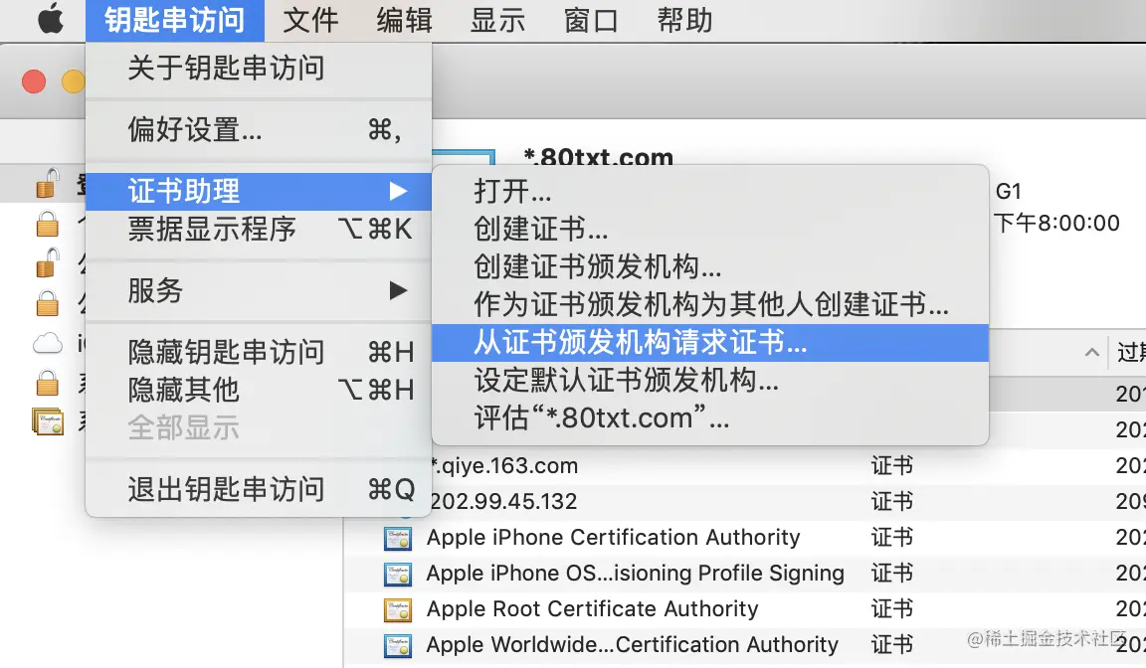Open the 帮助 menu
This screenshot has height=668, width=1146.
pyautogui.click(x=682, y=19)
